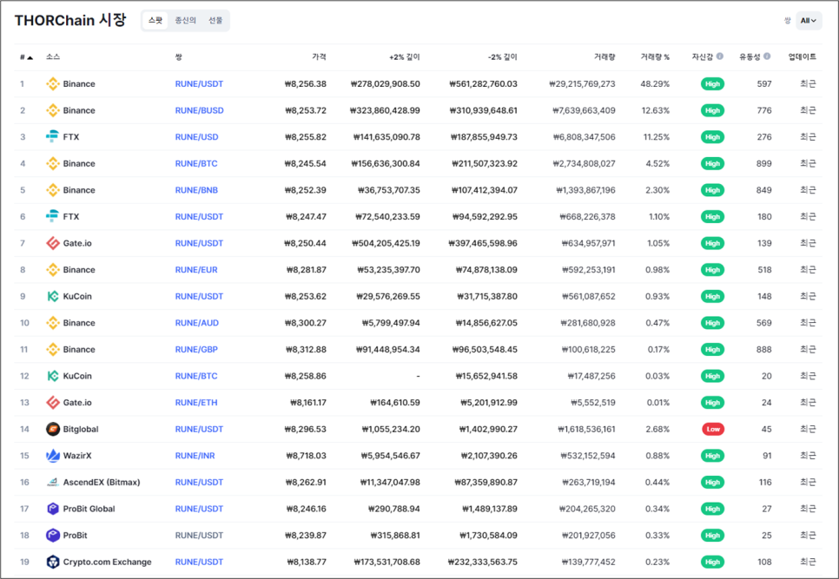Open RUNE/EUR pair link
Viewport: 839px width, 579px height.
click(196, 270)
